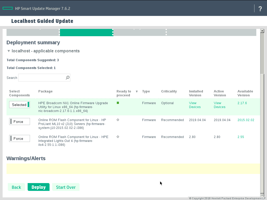Click the HPE Broadcom NX1 package name
267x200 pixels.
click(73, 107)
